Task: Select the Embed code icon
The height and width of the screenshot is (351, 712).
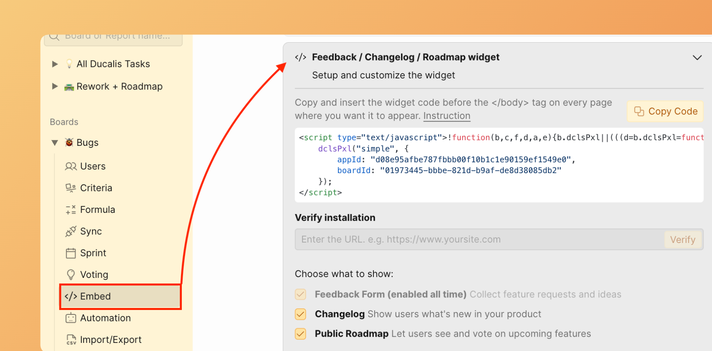Action: [x=71, y=296]
